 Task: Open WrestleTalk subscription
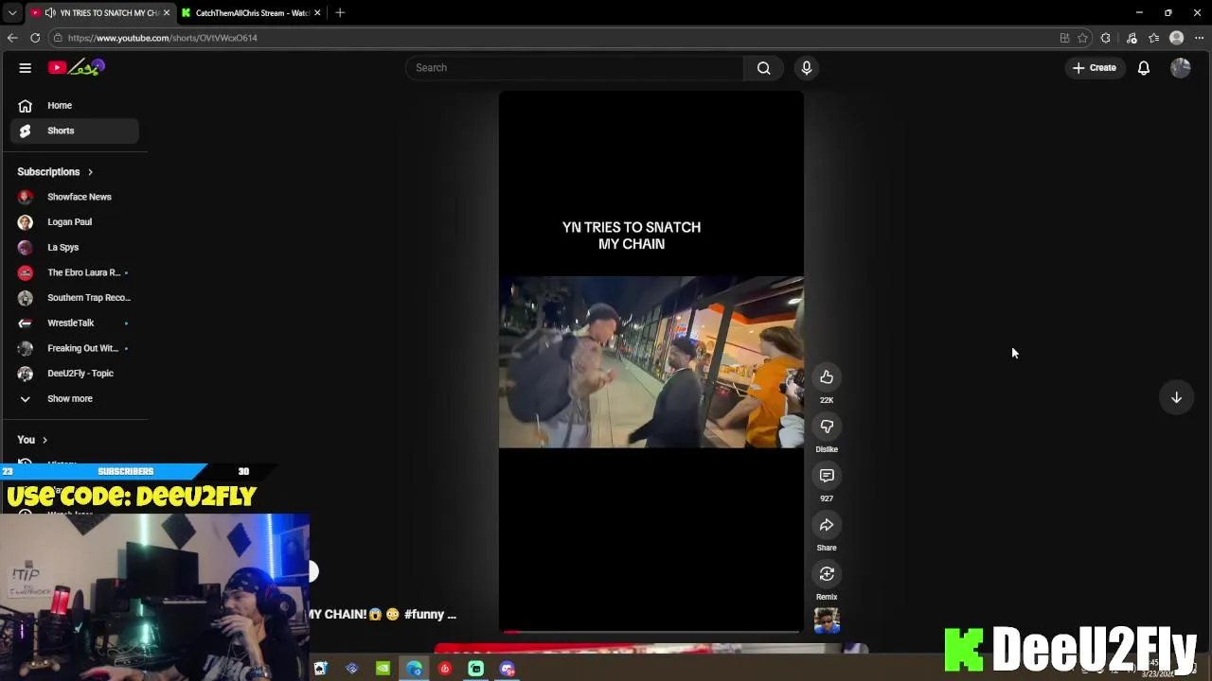point(75,323)
